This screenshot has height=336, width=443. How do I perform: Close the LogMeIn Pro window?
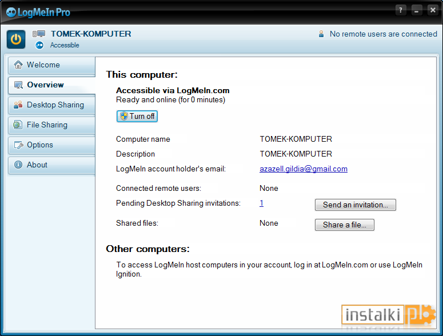coord(433,10)
